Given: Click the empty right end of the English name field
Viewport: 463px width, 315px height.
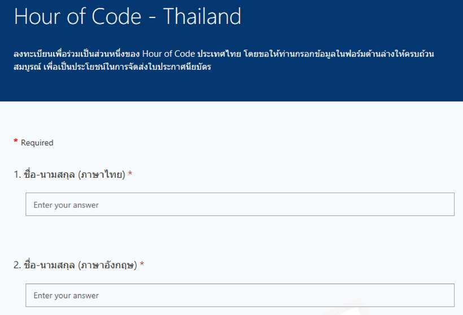Looking at the screenshot, I should (x=429, y=295).
